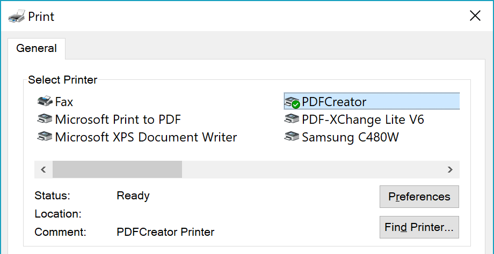Click the printer icon in the title bar
The height and width of the screenshot is (254, 494).
pyautogui.click(x=16, y=16)
